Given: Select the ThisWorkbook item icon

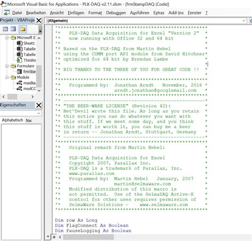Looking at the screenshot, I should (19, 60).
